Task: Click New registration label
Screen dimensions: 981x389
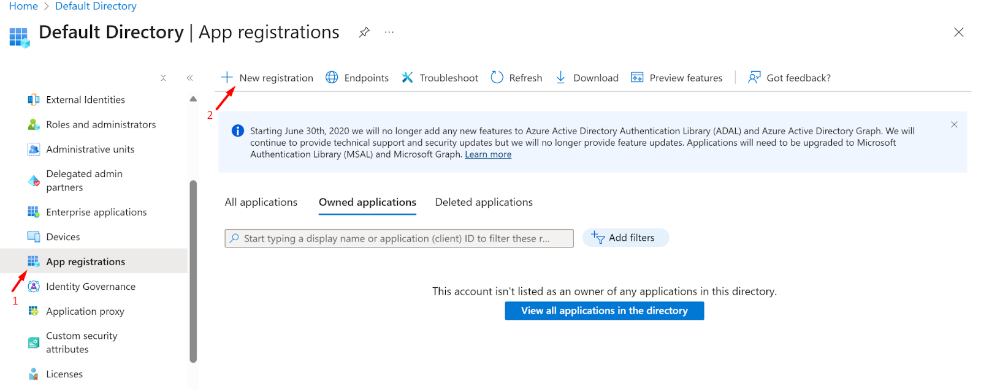Action: point(277,78)
